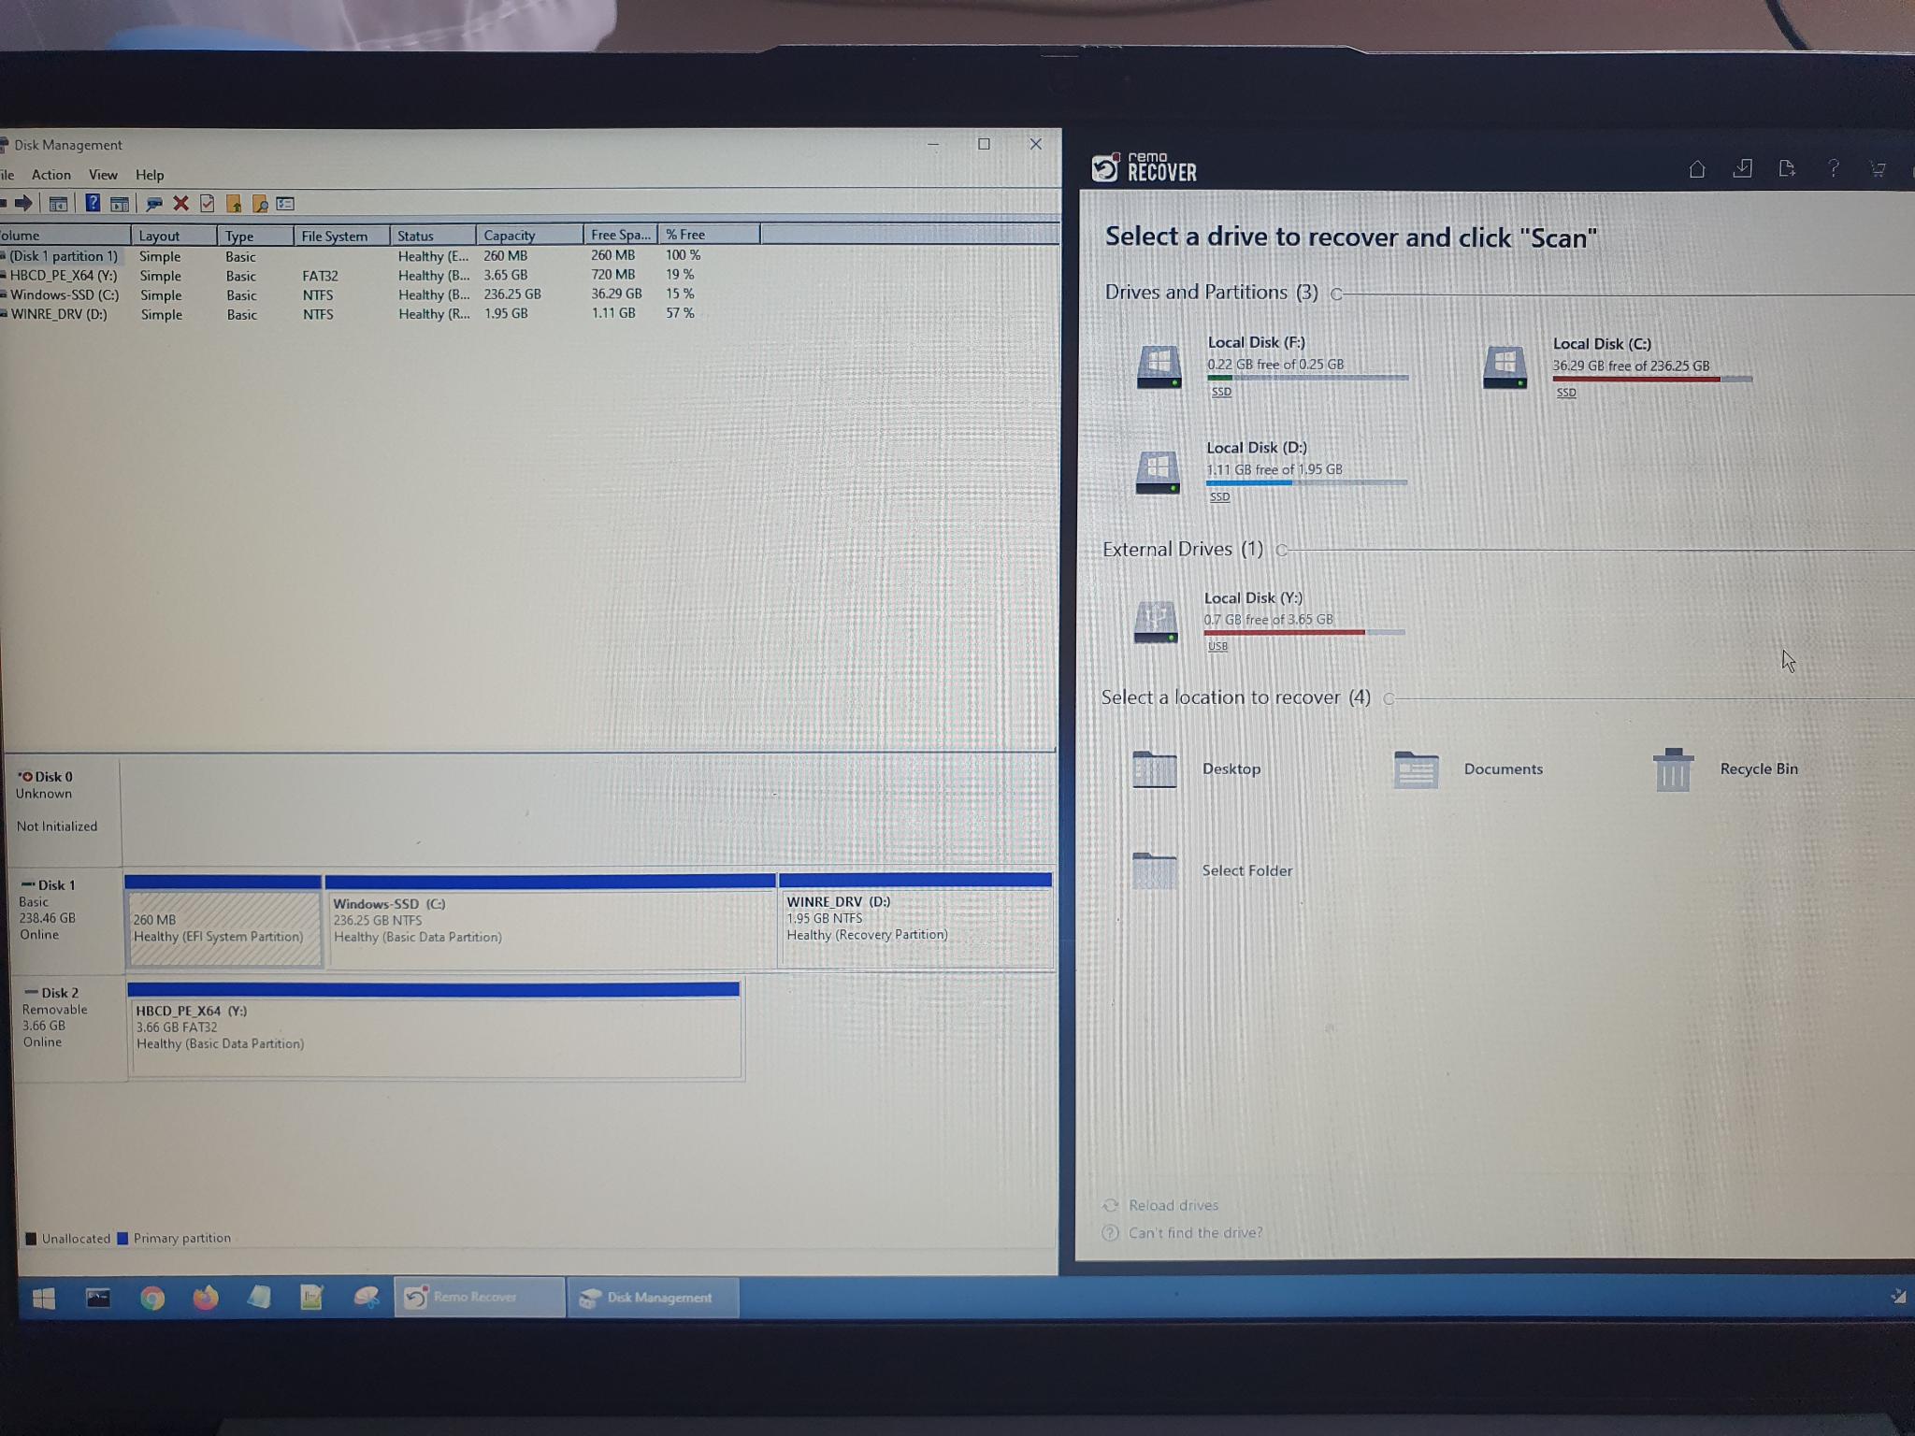Refresh the Select a location to recover list
This screenshot has width=1915, height=1436.
coord(1389,698)
